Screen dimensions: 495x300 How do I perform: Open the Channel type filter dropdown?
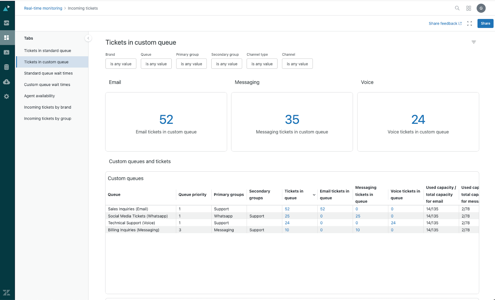pos(262,64)
